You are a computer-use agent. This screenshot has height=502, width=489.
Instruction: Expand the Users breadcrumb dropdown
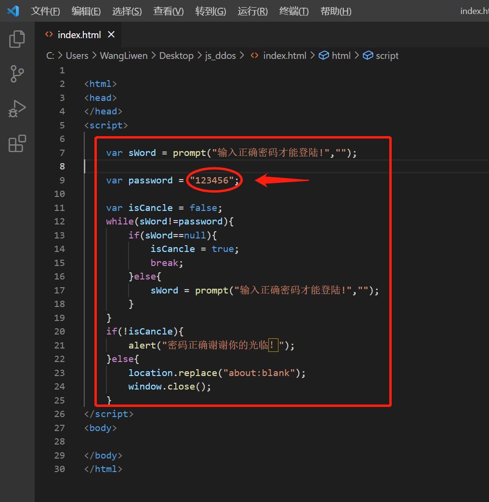(77, 55)
